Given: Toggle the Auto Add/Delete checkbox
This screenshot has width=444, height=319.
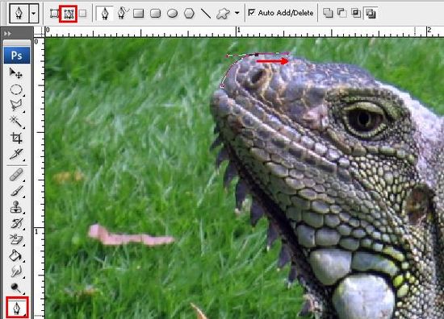Looking at the screenshot, I should (251, 12).
